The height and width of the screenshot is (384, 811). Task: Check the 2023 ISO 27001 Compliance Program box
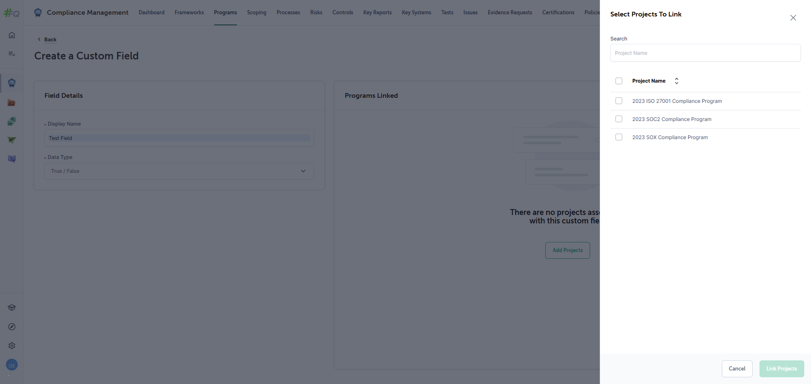coord(619,101)
